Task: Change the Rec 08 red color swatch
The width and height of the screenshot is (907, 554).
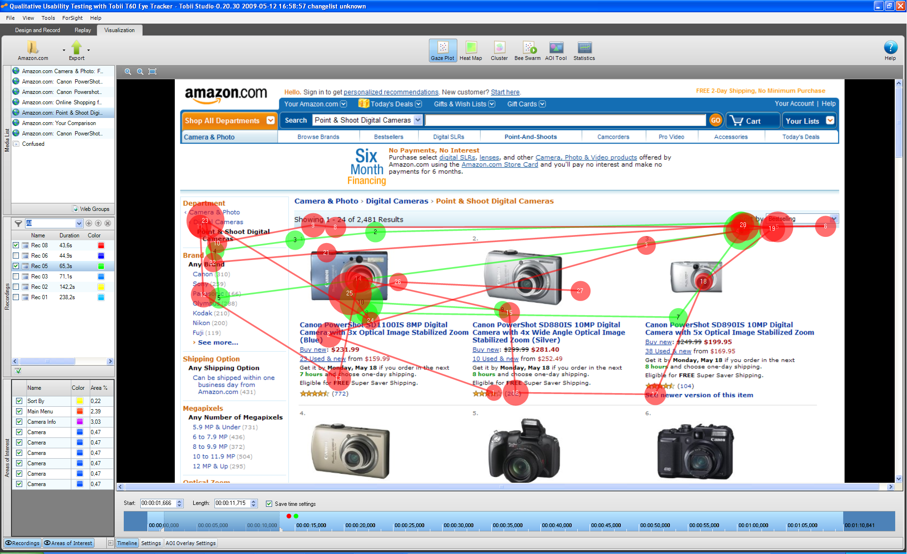Action: [101, 245]
